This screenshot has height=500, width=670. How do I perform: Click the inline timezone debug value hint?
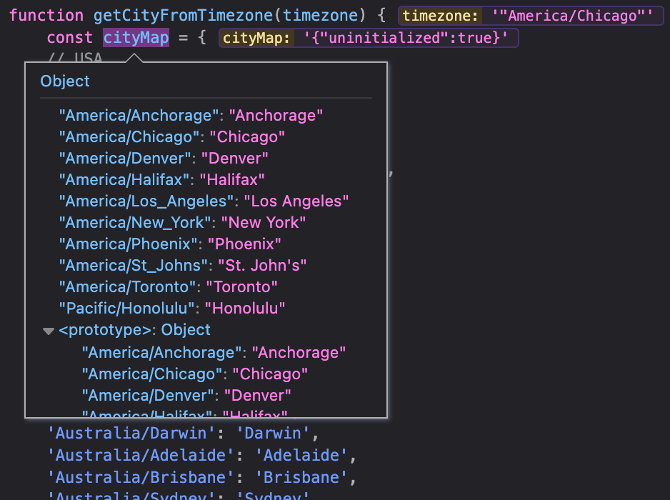pyautogui.click(x=531, y=15)
